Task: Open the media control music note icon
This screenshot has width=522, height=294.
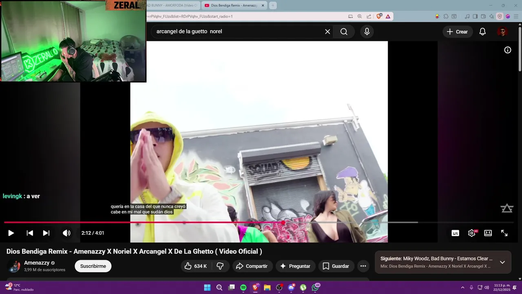Action: click(x=467, y=16)
